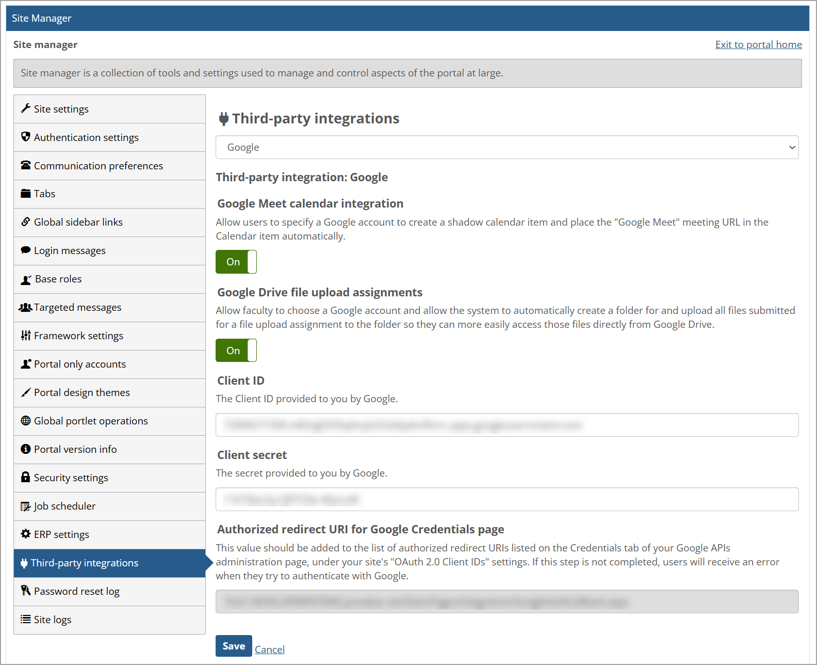Viewport: 817px width, 665px height.
Task: Select Portal design themes
Action: pos(109,393)
